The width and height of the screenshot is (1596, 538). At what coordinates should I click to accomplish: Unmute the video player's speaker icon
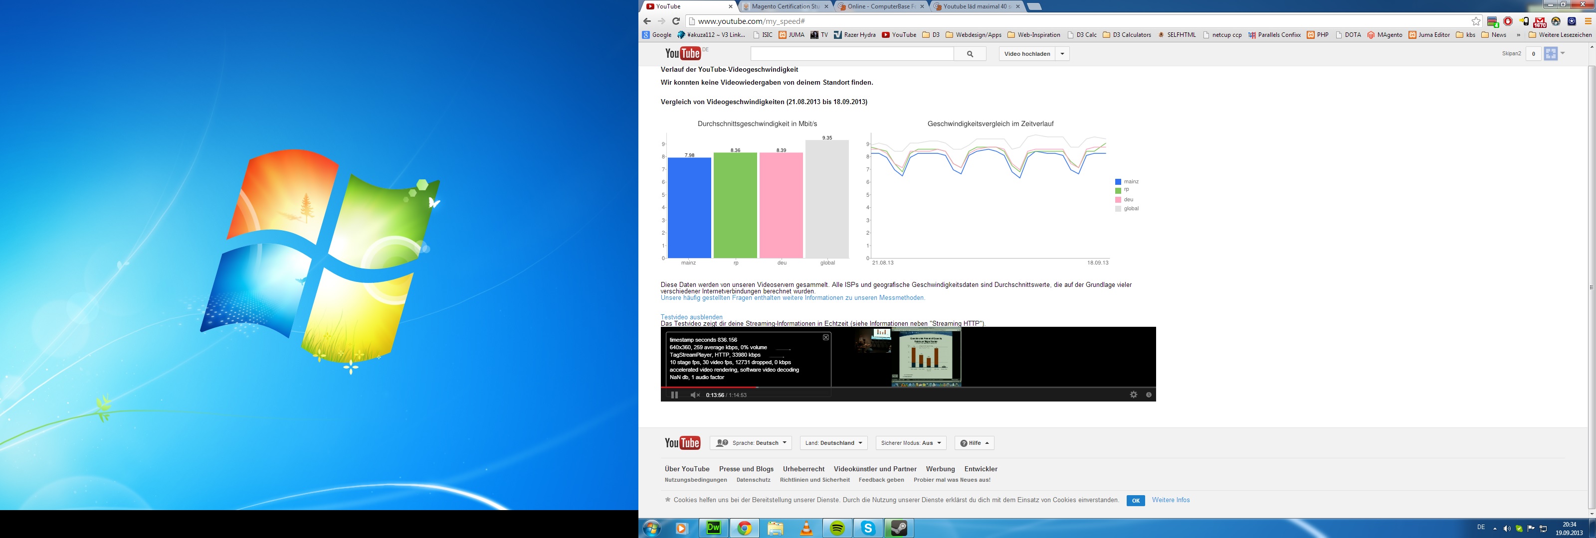click(695, 395)
